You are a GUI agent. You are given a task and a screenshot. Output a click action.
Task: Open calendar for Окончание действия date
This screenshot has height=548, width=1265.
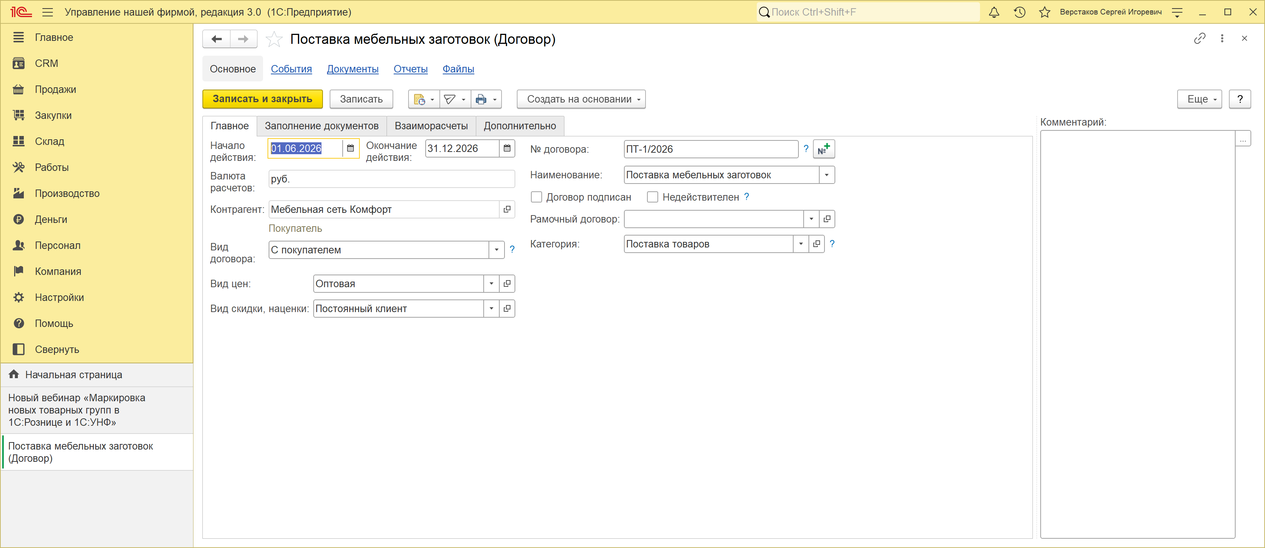[x=507, y=149]
